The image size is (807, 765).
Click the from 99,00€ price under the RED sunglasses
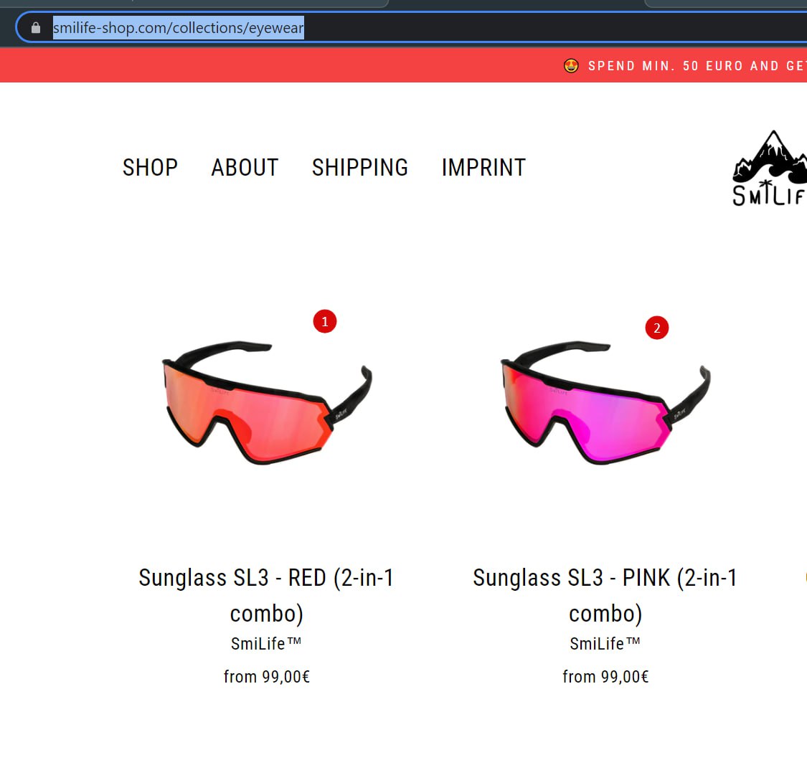click(x=267, y=677)
